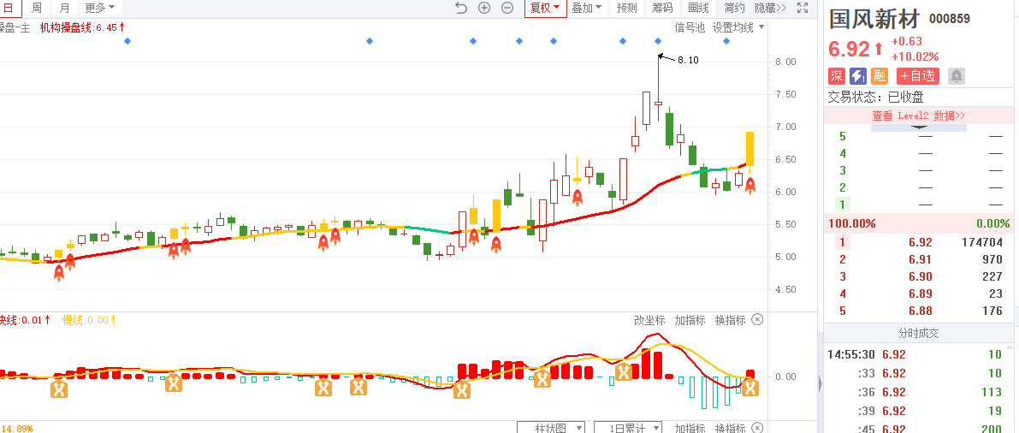The width and height of the screenshot is (1019, 433).
Task: Open the 设置均线 moving average dropdown
Action: coord(738,27)
